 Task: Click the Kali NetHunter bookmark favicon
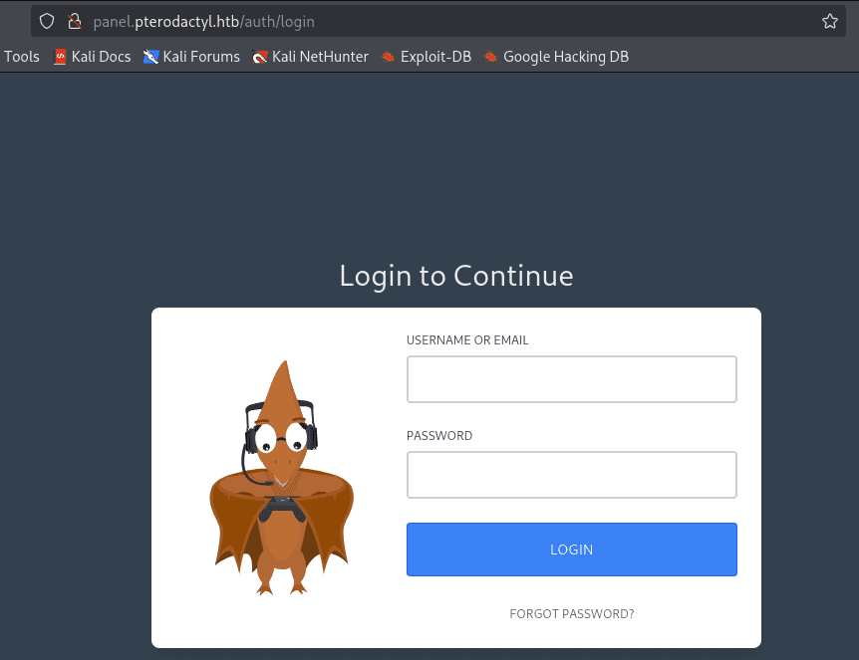(260, 57)
